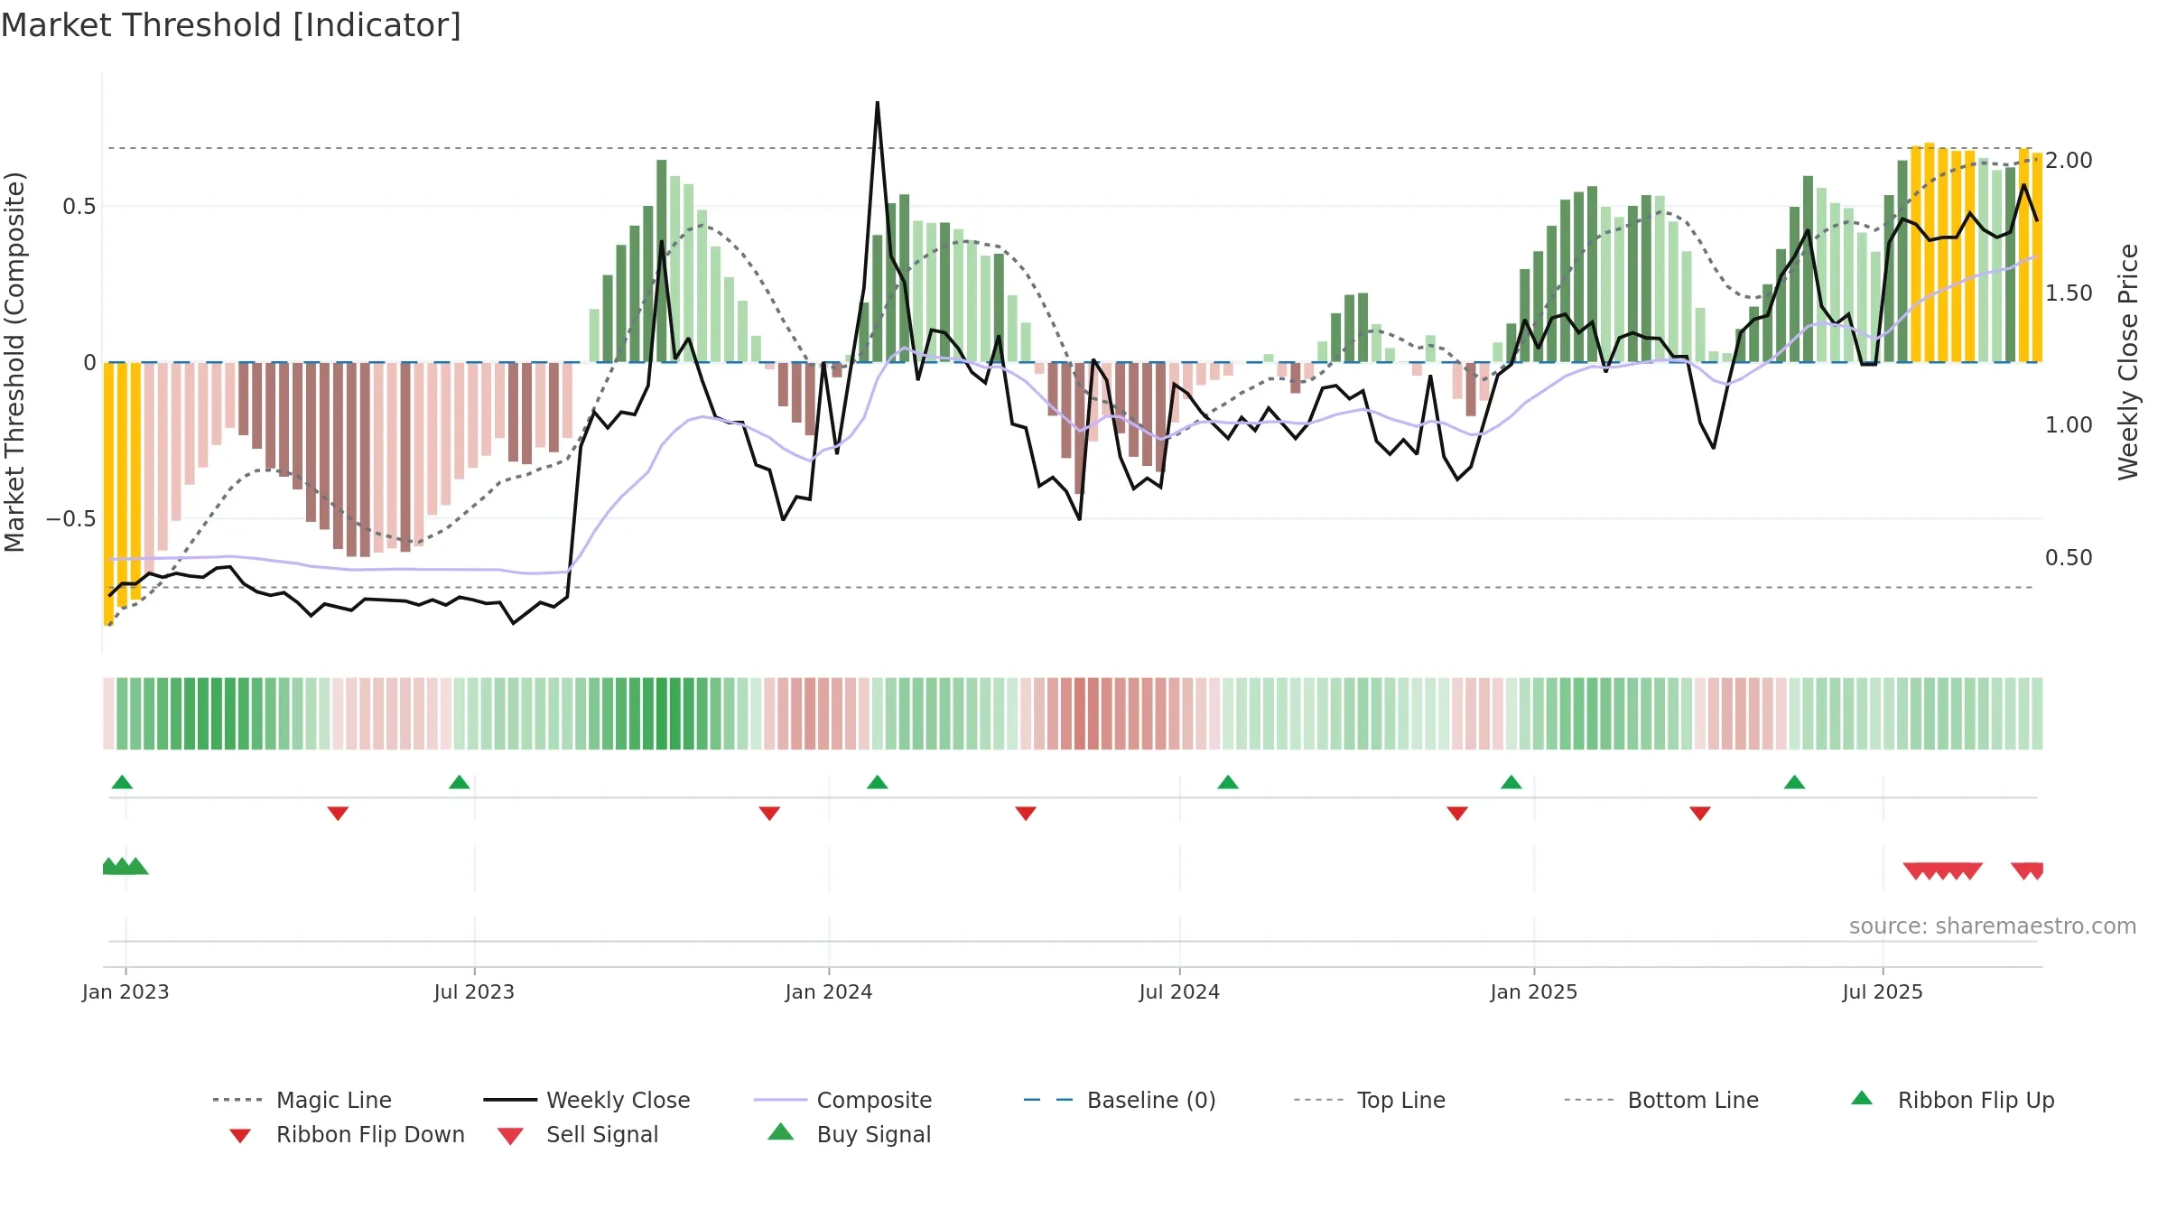The image size is (2167, 1219).
Task: Click the ribbon flip down marker in late 2024
Action: (x=1457, y=814)
